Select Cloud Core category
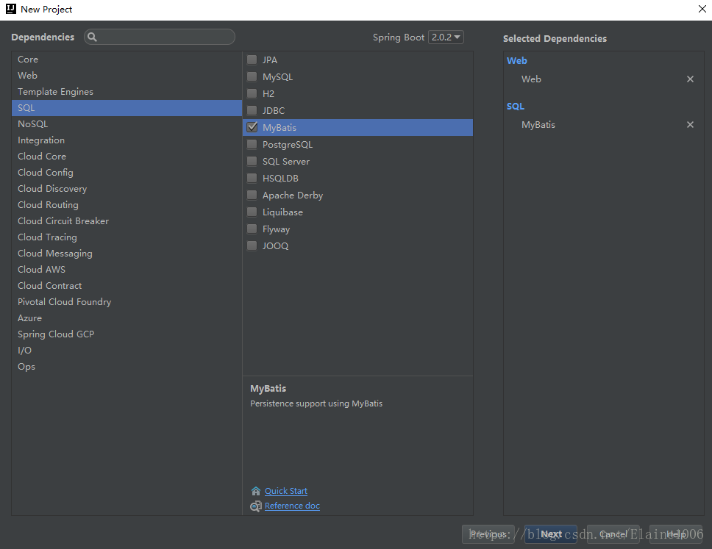This screenshot has width=712, height=549. [127, 156]
